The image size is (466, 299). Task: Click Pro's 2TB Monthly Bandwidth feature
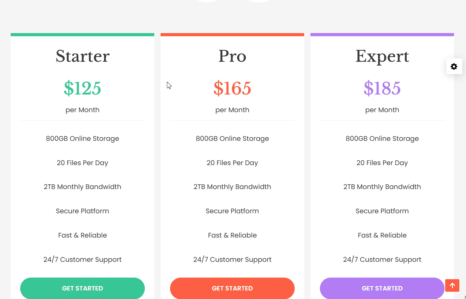tap(232, 187)
